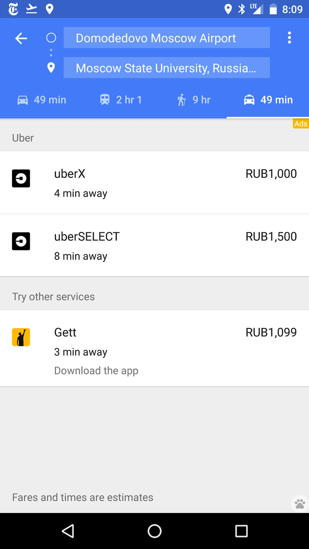The width and height of the screenshot is (309, 549).
Task: Tap the origin circle icon
Action: pos(51,38)
